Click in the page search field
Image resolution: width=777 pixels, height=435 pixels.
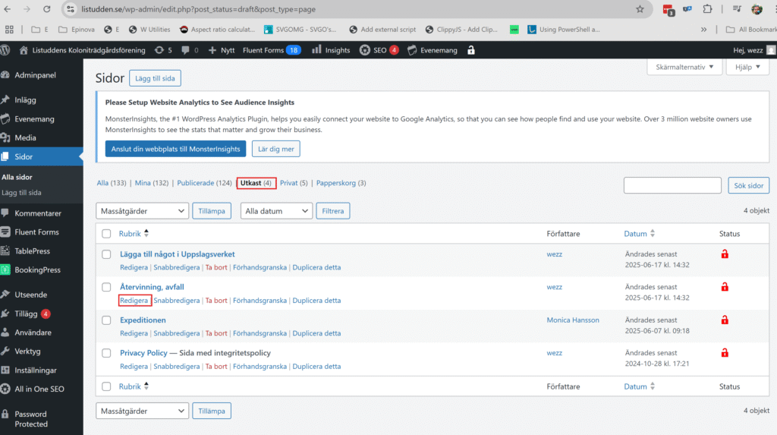(x=672, y=185)
